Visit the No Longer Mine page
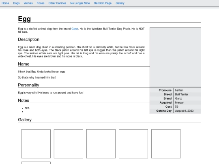The height and width of the screenshot is (164, 219). coord(80,3)
